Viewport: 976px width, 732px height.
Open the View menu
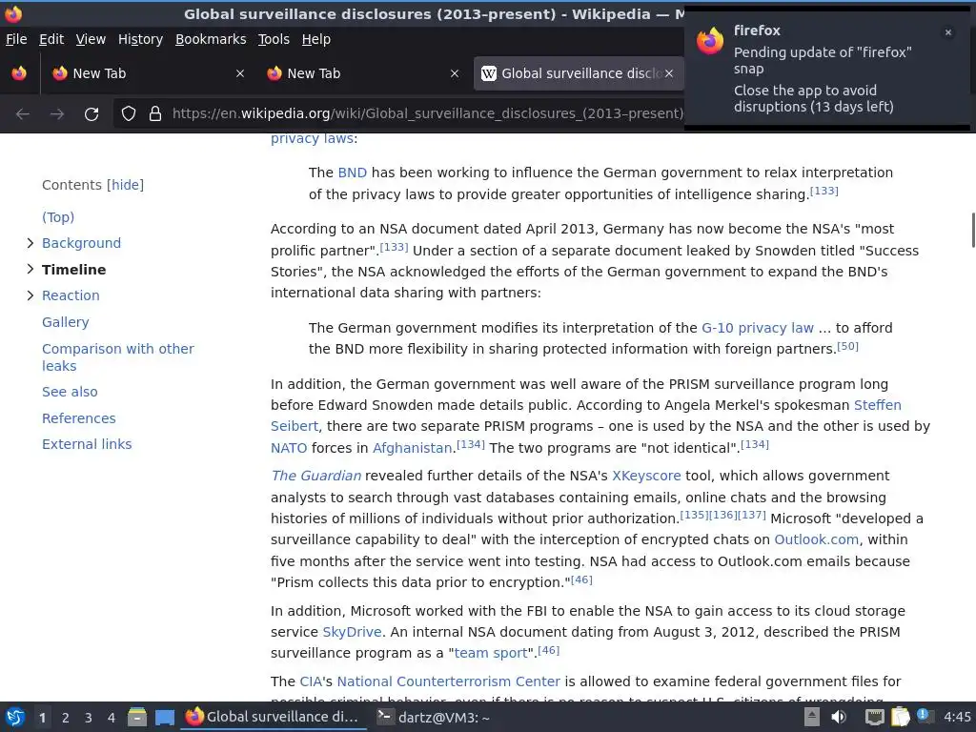pyautogui.click(x=91, y=39)
